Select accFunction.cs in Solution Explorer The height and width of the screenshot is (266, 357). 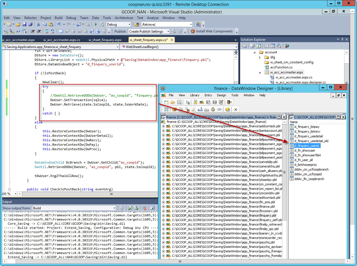[281, 67]
